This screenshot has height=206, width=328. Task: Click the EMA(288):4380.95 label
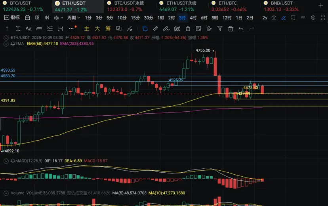click(x=77, y=44)
